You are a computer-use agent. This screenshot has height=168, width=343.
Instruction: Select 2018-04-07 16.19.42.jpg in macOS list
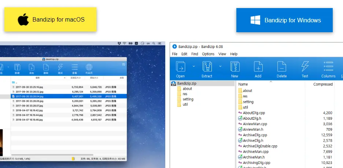pyautogui.click(x=69, y=110)
